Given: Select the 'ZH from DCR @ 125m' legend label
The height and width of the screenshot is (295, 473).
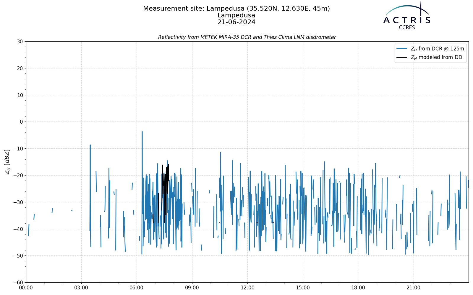Looking at the screenshot, I should [438, 49].
